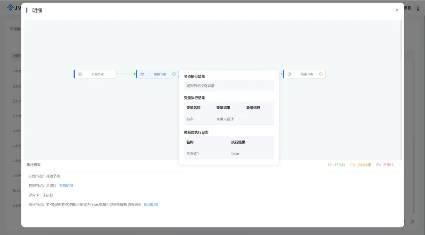The height and width of the screenshot is (235, 425).
Task: Click the dialog canvas vertical scrollbar
Action: (401, 39)
